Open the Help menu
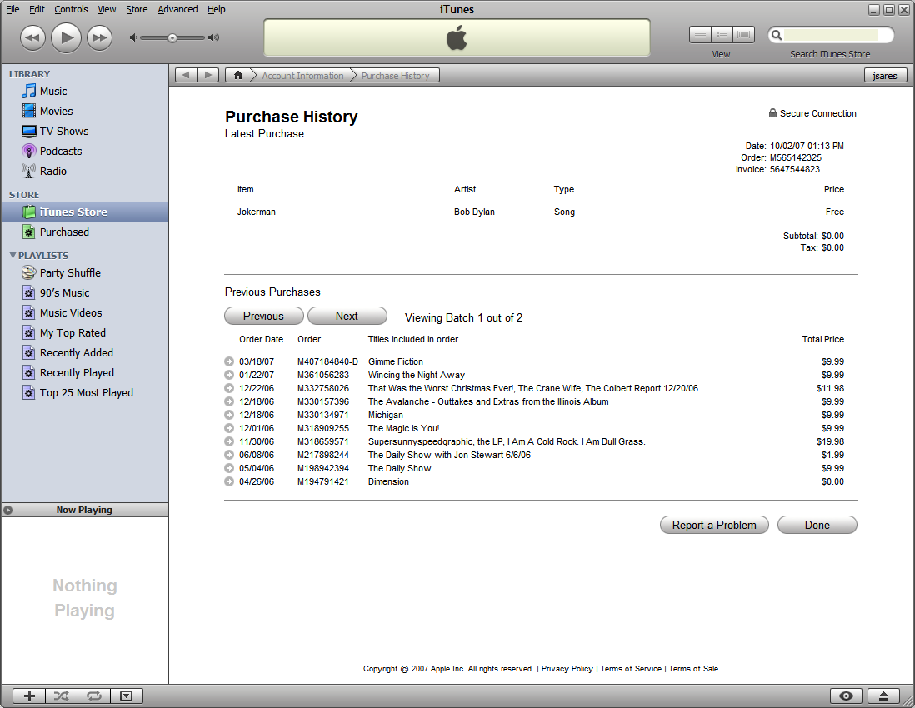The image size is (915, 708). (x=217, y=9)
